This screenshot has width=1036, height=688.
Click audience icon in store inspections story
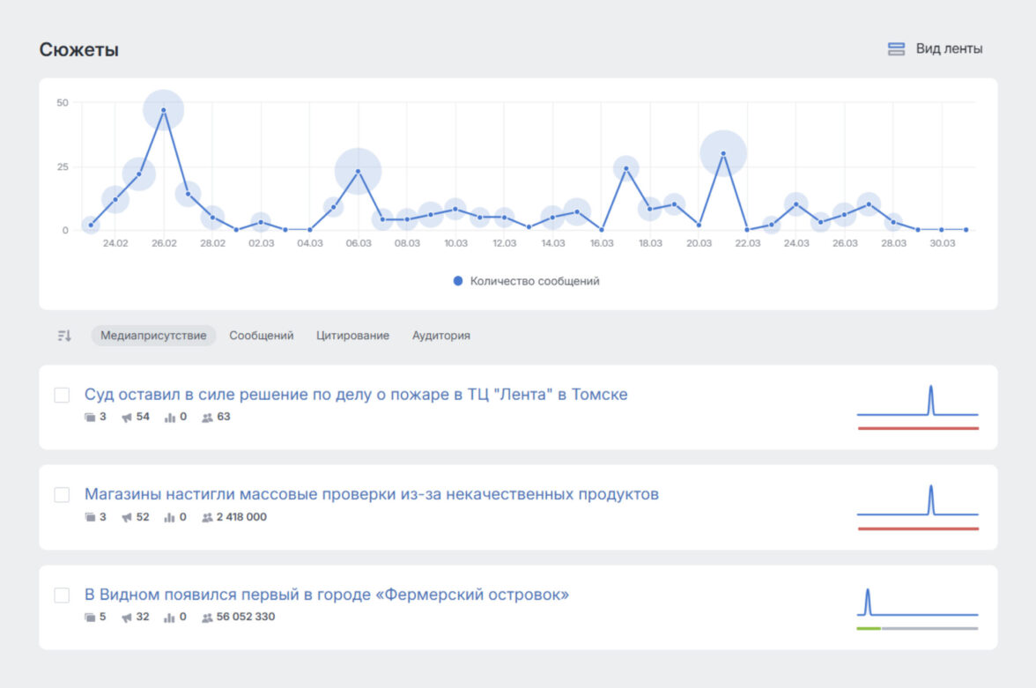207,518
